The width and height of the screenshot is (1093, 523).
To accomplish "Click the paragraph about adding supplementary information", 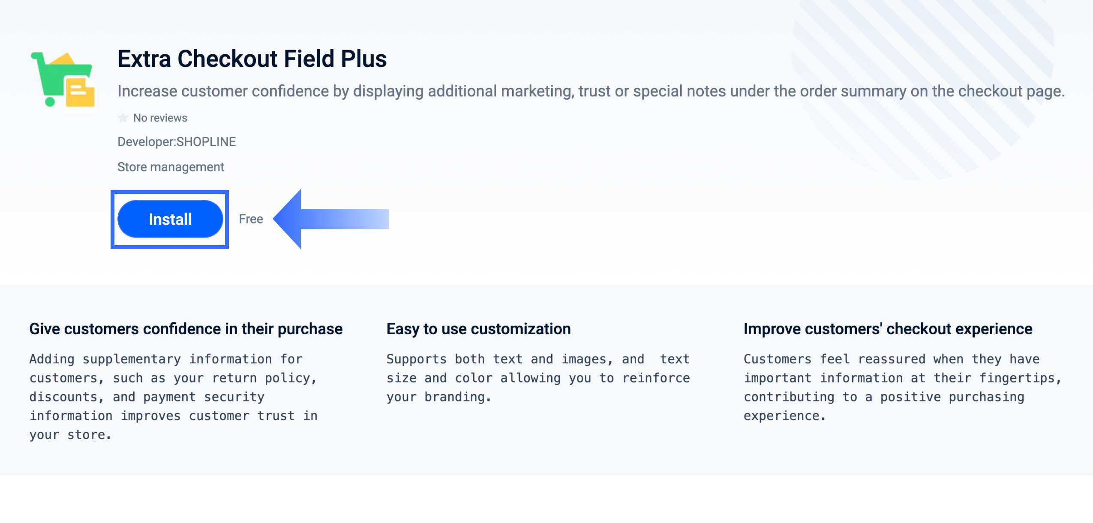I will point(173,396).
